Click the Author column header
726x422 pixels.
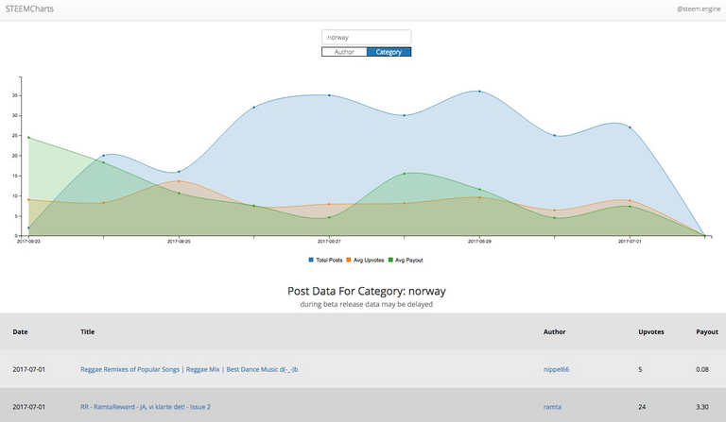click(x=555, y=332)
